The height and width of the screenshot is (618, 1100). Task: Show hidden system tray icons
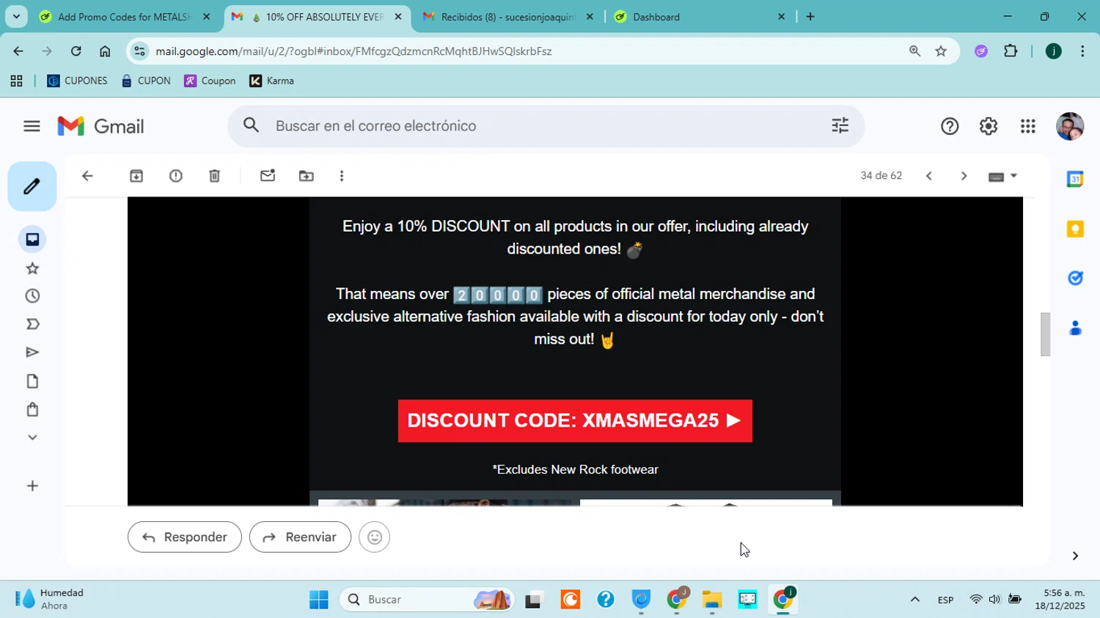(914, 600)
